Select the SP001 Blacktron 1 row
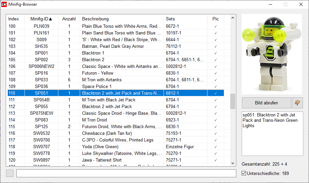Image resolution: width=309 pixels, height=183 pixels. pyautogui.click(x=116, y=53)
